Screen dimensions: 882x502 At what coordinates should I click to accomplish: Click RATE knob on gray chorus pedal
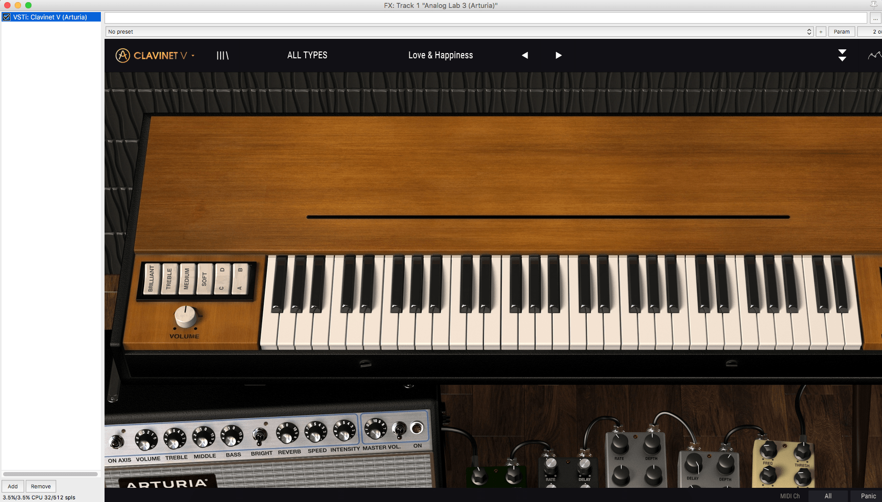click(x=620, y=444)
